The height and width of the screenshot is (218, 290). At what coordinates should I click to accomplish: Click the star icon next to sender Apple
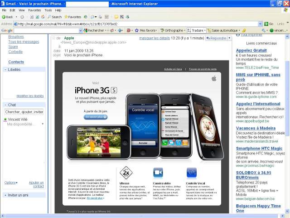coord(53,38)
